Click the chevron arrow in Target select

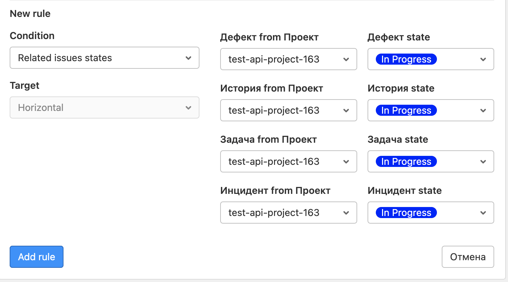pos(188,108)
